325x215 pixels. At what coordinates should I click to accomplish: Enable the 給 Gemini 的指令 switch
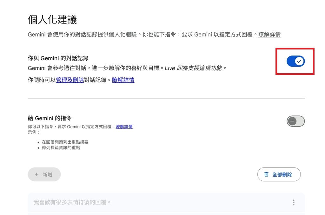tap(295, 121)
